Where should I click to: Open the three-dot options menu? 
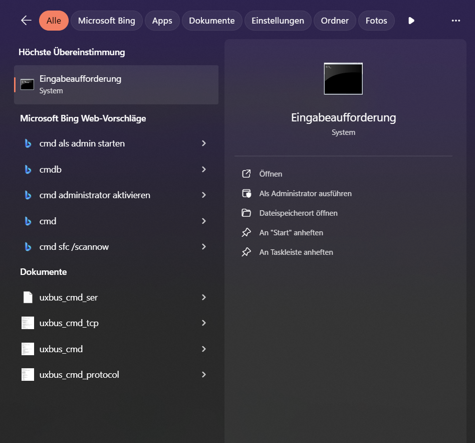455,21
